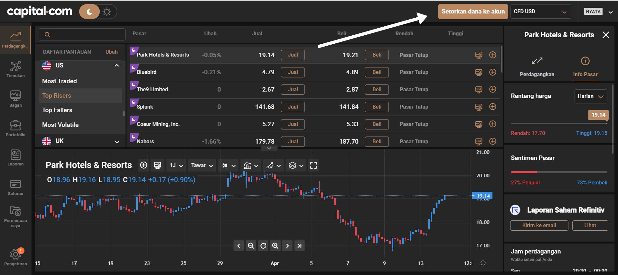618x275 pixels.
Task: Click Ubah link in Daftar Pantauan
Action: [x=111, y=52]
